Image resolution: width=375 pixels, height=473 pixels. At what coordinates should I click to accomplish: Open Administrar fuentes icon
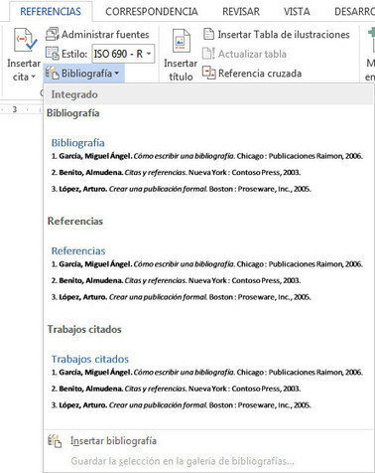pos(52,34)
